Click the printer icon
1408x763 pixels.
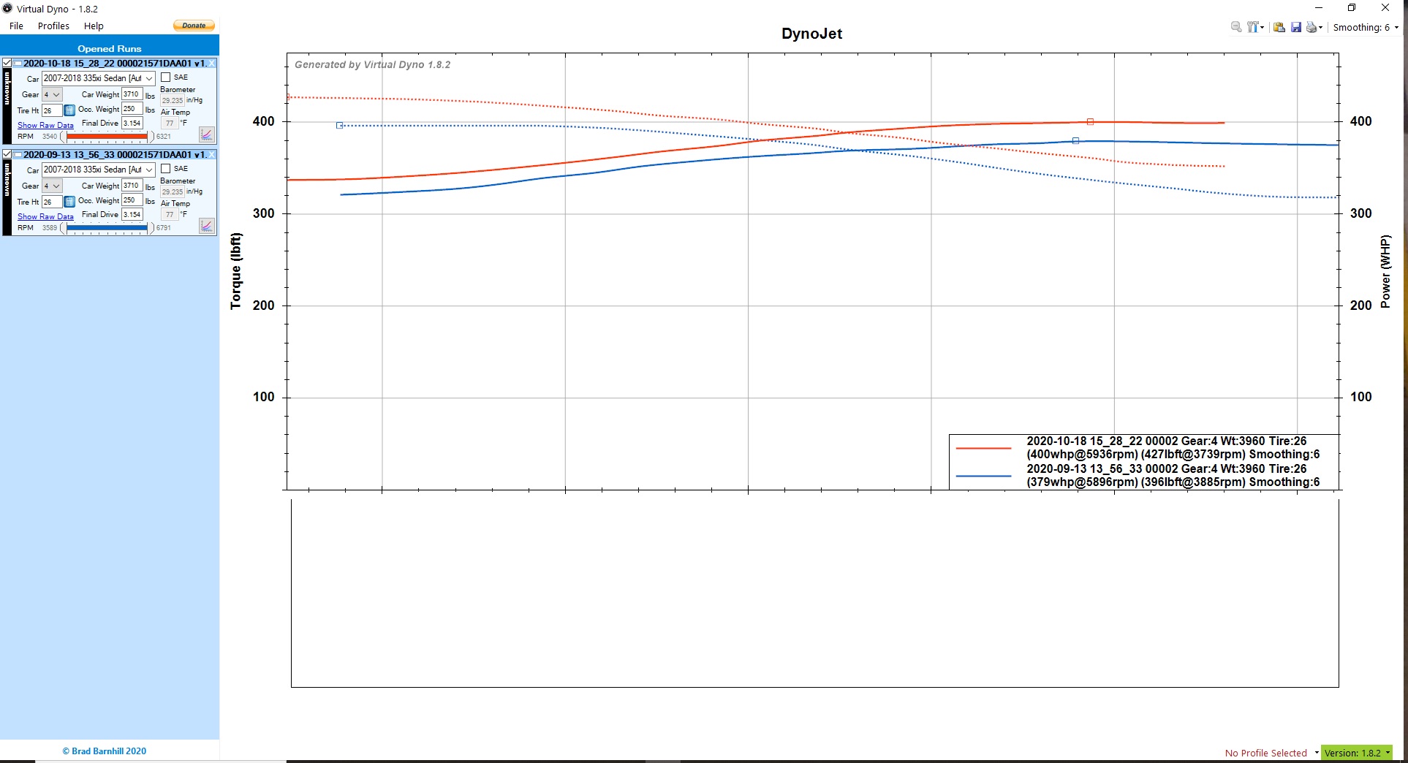tap(1311, 27)
